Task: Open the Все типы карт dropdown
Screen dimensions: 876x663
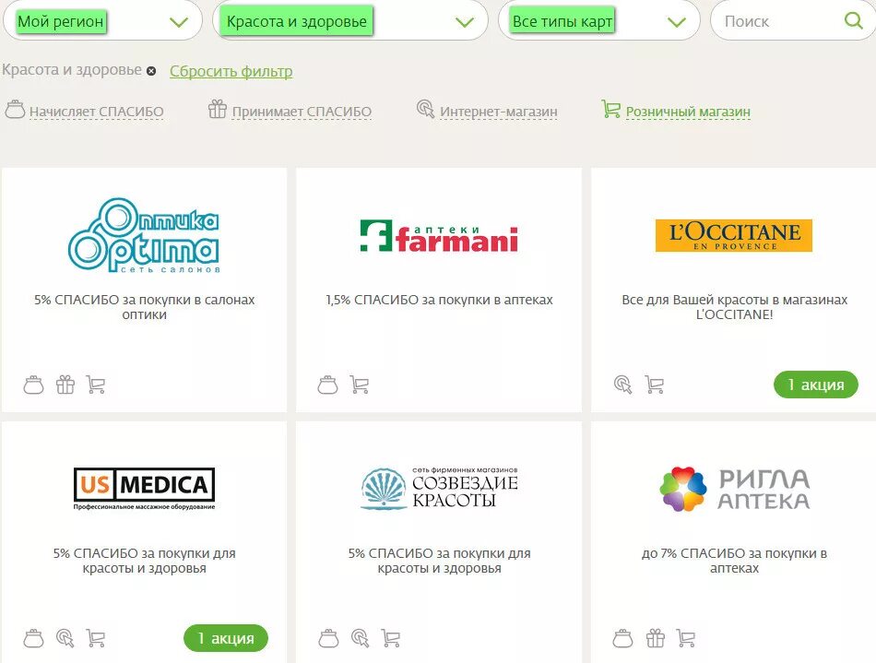Action: 598,21
